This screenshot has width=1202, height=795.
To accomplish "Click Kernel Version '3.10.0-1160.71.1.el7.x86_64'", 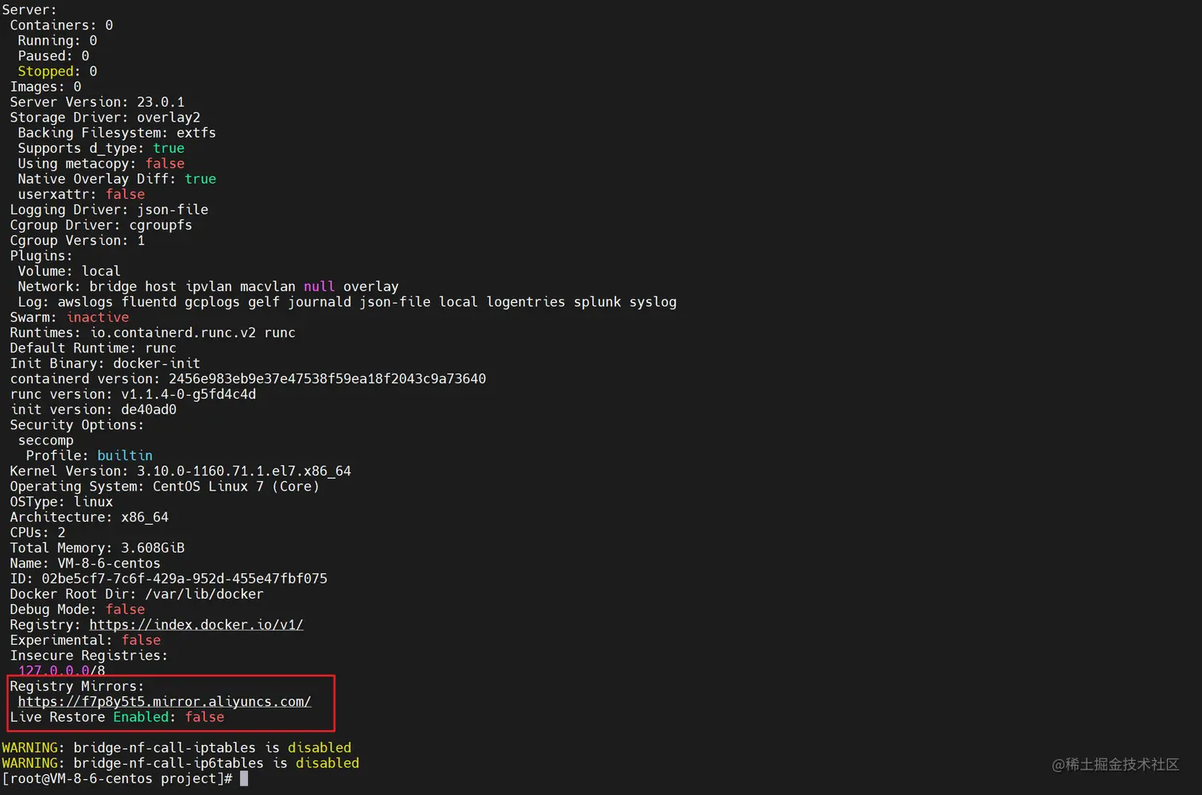I will click(x=244, y=471).
